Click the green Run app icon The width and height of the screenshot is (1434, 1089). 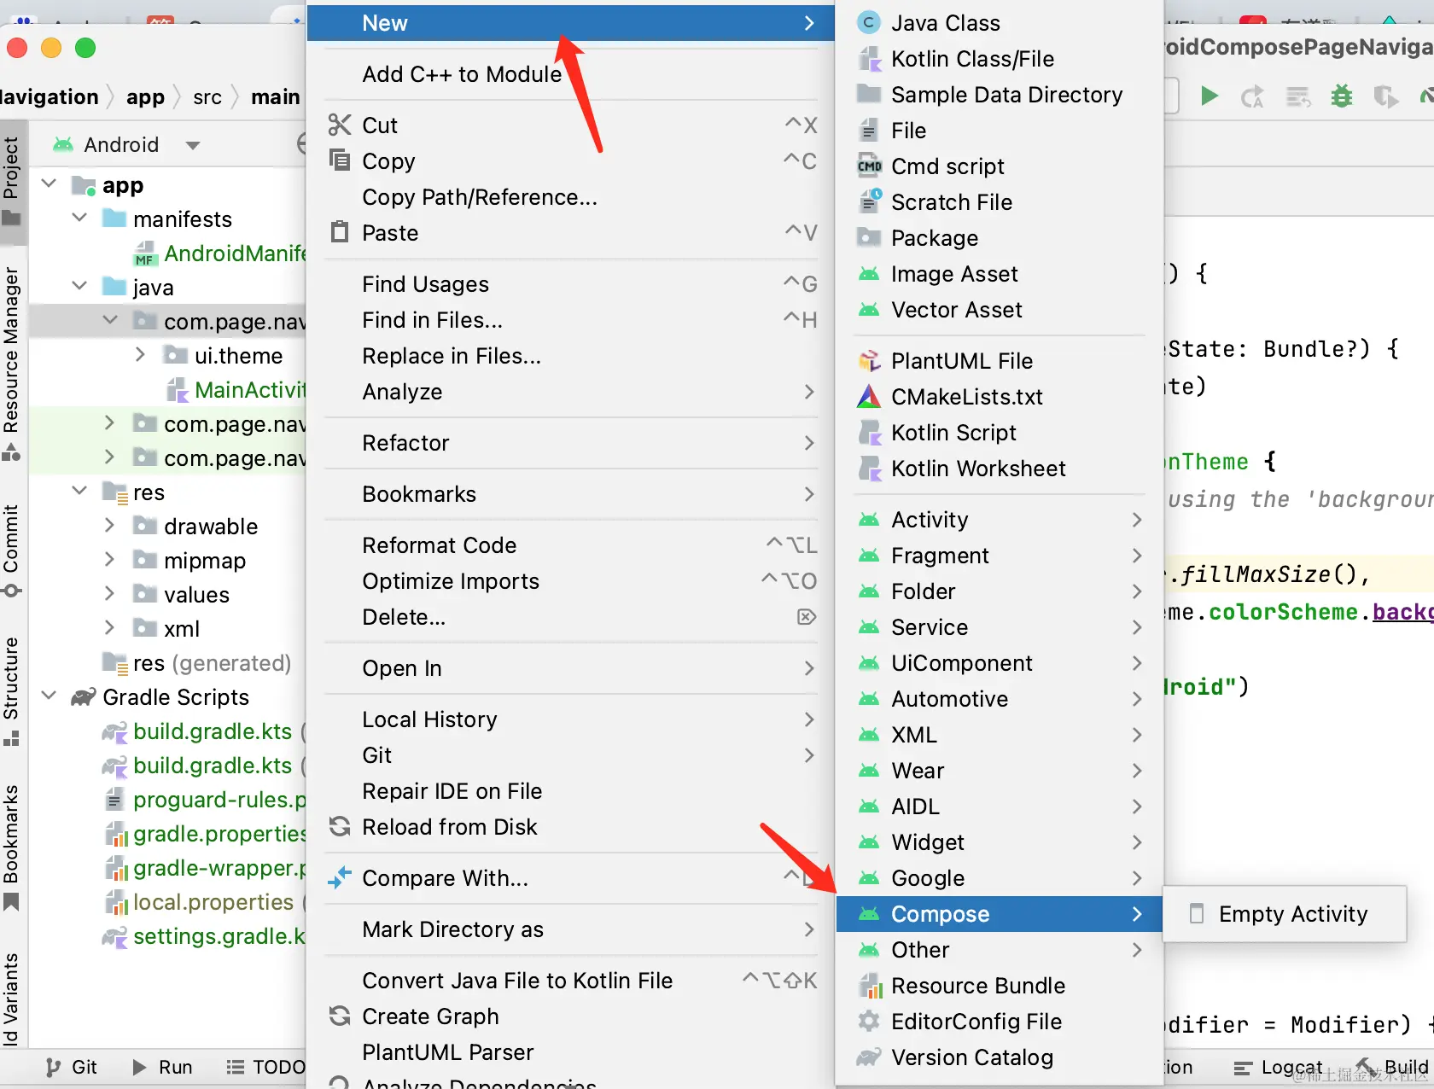1209,96
